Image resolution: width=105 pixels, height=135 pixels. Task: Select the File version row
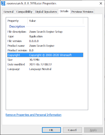click(45, 41)
